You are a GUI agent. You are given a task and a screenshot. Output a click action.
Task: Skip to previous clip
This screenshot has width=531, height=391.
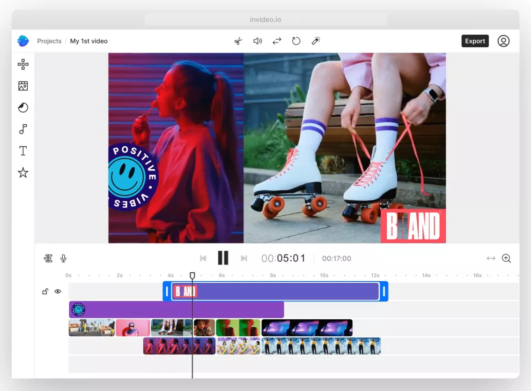tap(203, 258)
